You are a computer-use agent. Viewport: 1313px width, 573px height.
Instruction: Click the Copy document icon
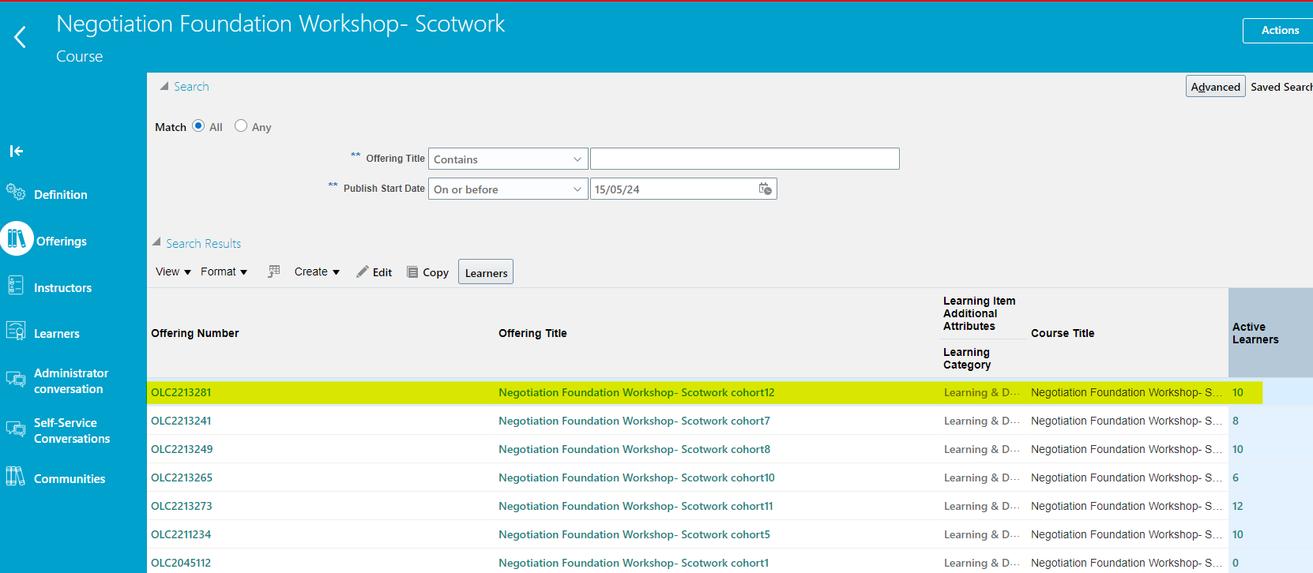coord(412,272)
